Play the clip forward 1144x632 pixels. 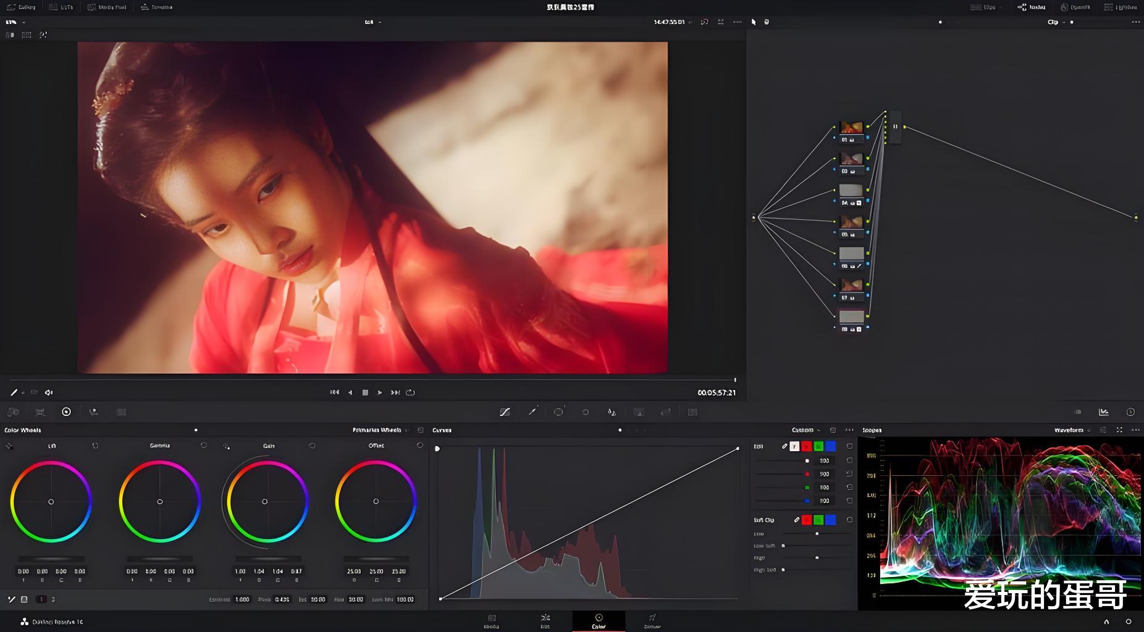coord(379,392)
